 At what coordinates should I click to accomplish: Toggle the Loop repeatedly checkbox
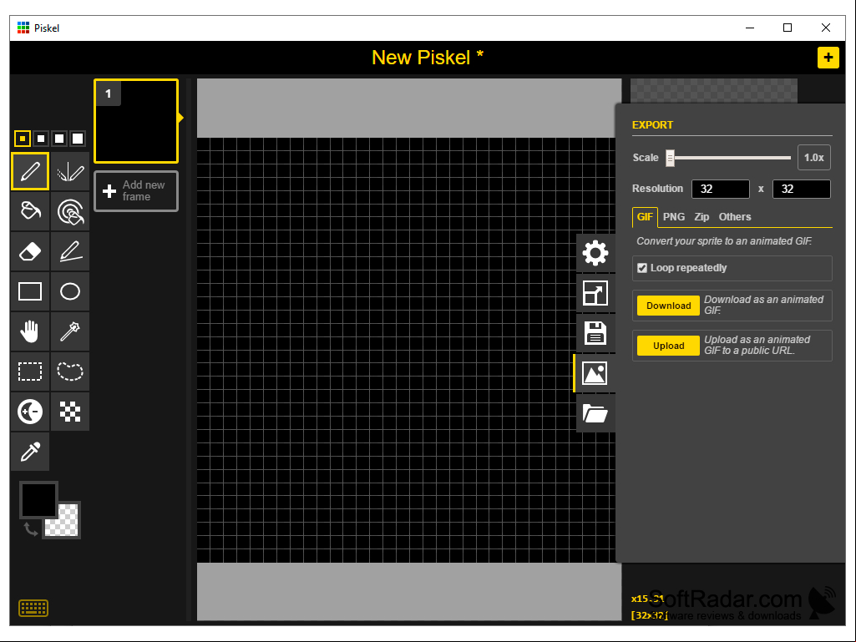[642, 268]
